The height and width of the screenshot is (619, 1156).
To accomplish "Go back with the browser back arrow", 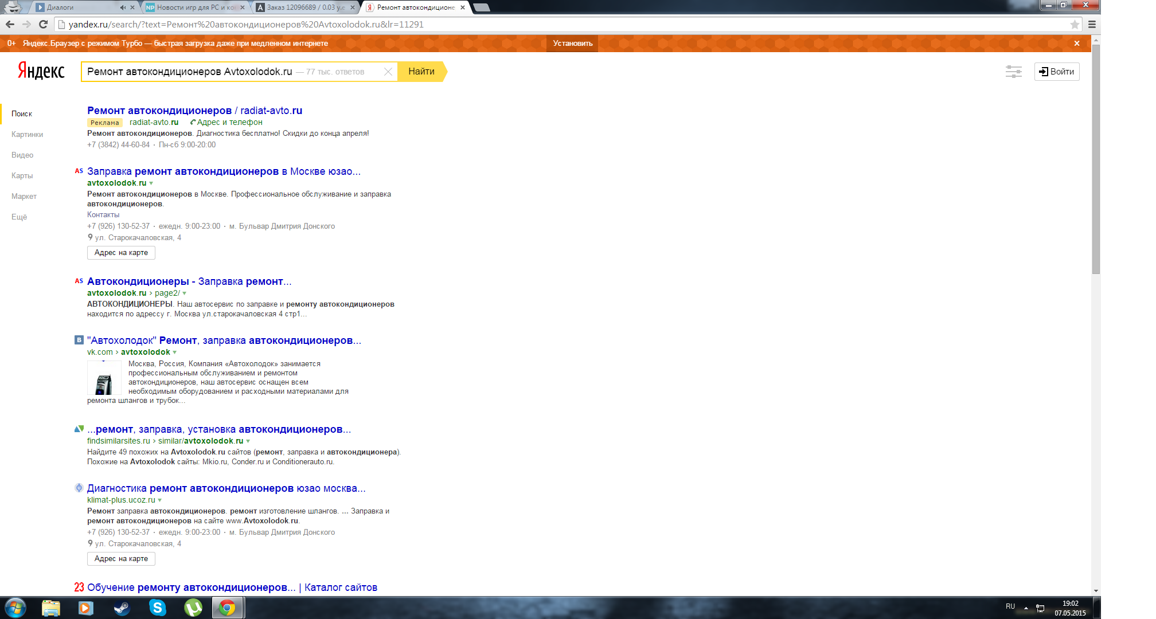I will point(10,24).
